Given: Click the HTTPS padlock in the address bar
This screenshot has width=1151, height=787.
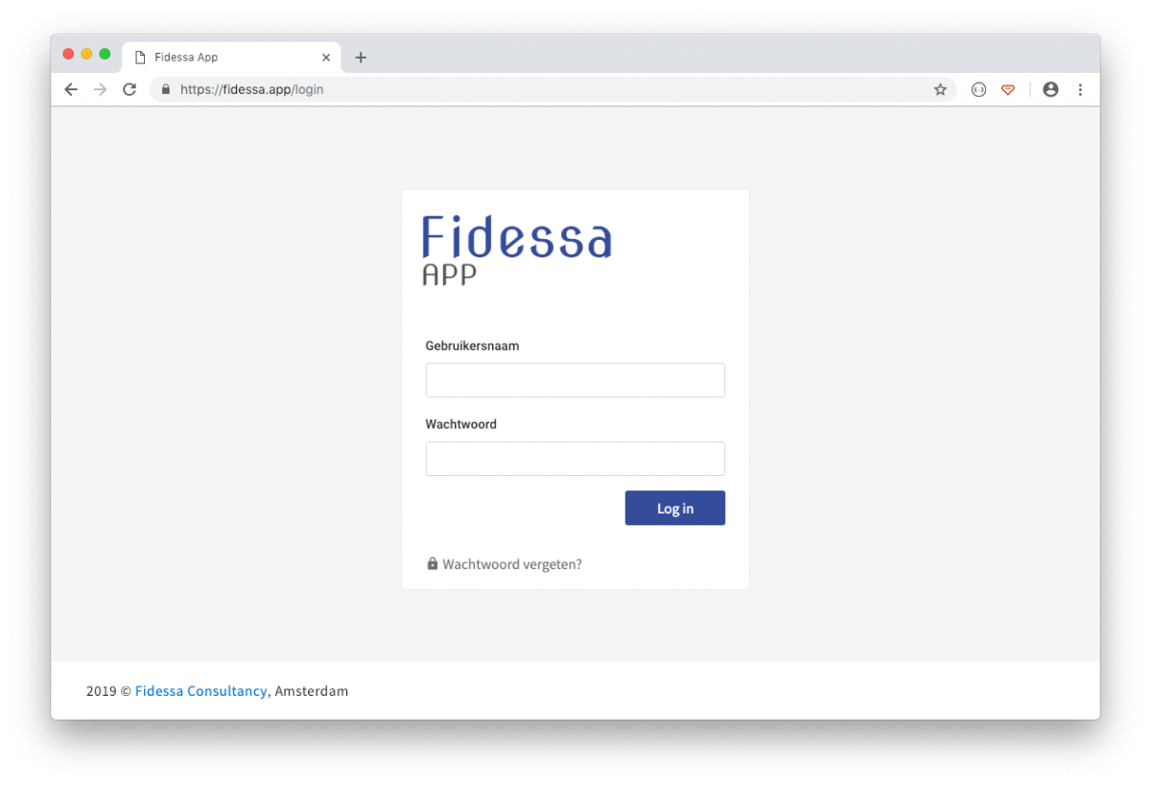Looking at the screenshot, I should click(165, 88).
